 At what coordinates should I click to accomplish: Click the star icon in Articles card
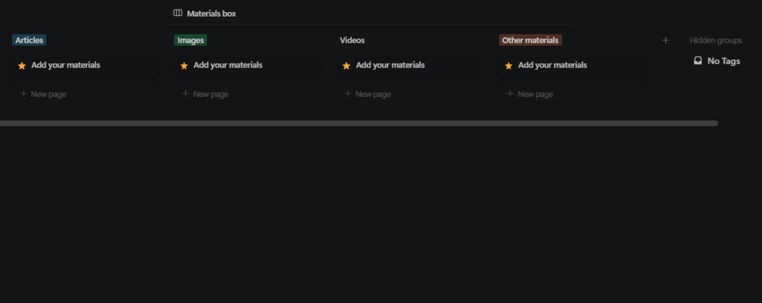click(x=22, y=66)
